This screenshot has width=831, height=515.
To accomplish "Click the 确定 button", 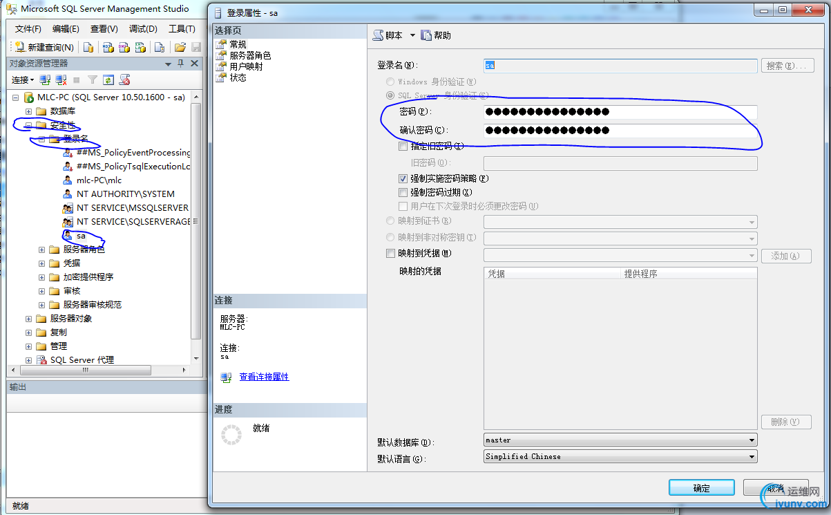I will [701, 488].
